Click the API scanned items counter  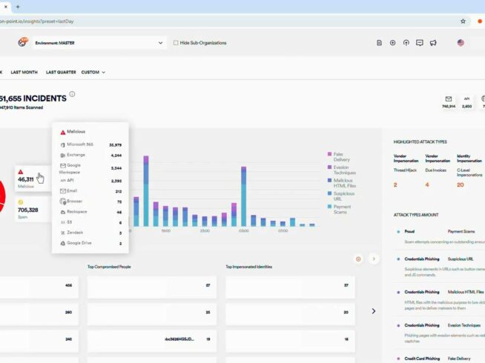tap(466, 102)
